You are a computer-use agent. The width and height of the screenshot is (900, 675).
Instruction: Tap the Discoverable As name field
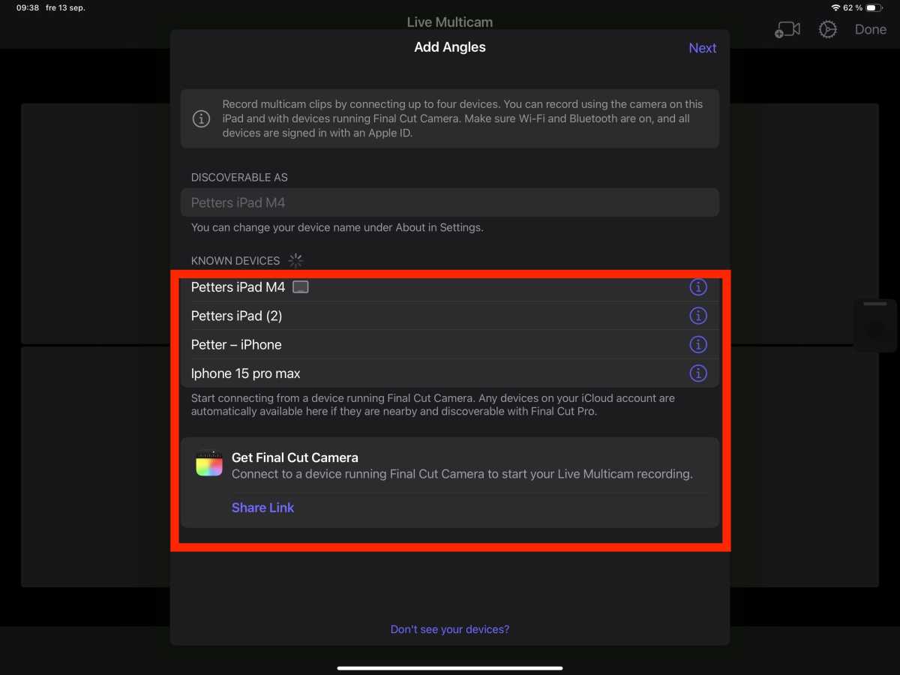point(449,202)
